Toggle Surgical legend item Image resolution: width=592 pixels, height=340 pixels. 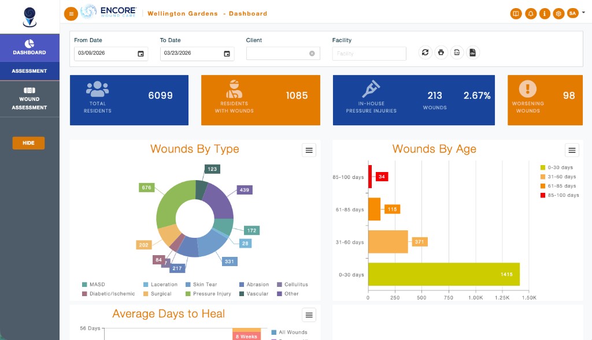(157, 294)
